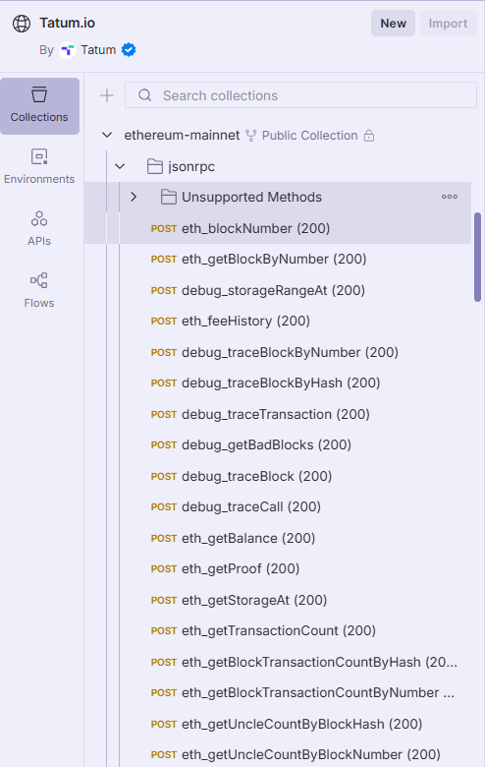Image resolution: width=485 pixels, height=767 pixels.
Task: Collapse the jsonrpc folder chevron
Action: (x=120, y=167)
